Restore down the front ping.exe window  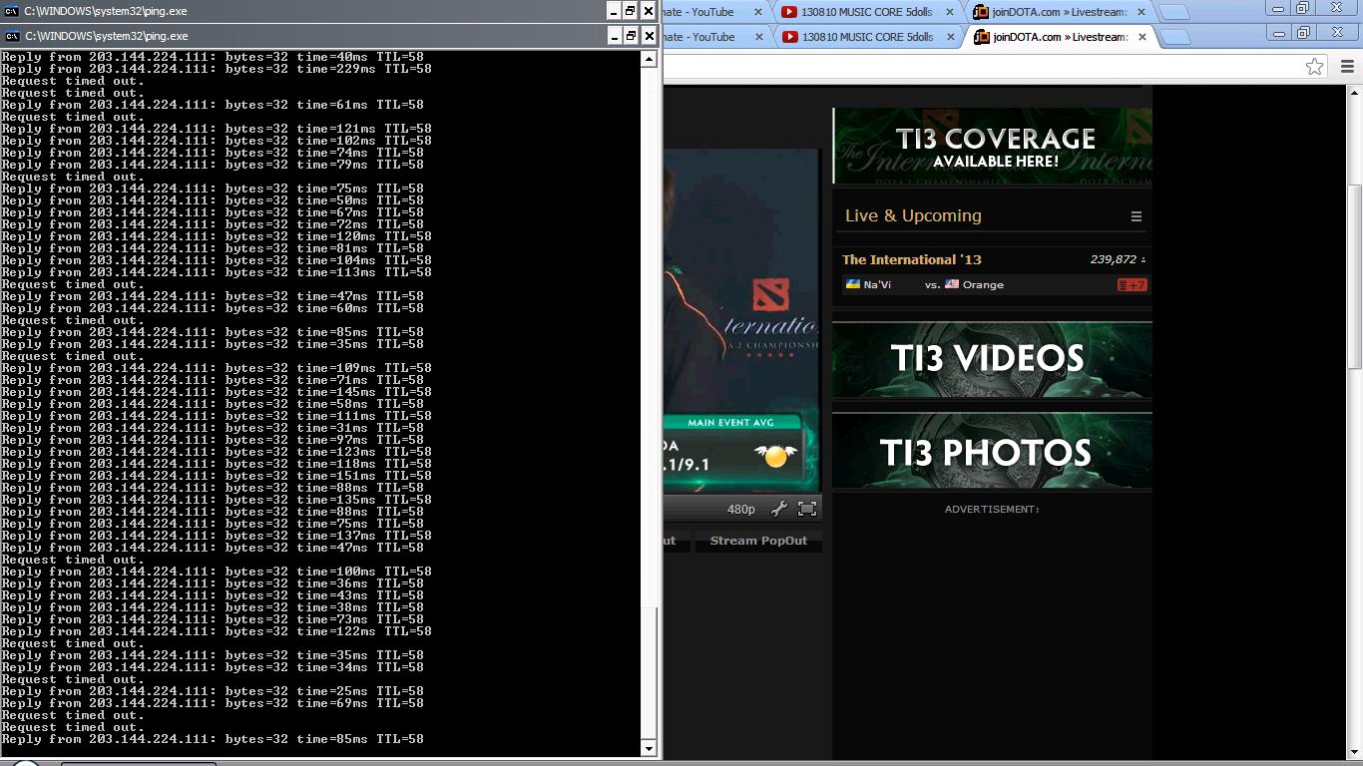(631, 36)
